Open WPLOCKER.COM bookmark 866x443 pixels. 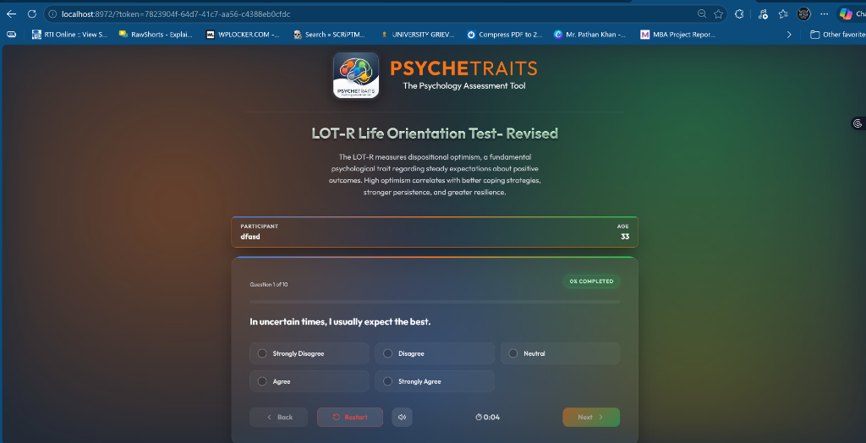coord(243,35)
